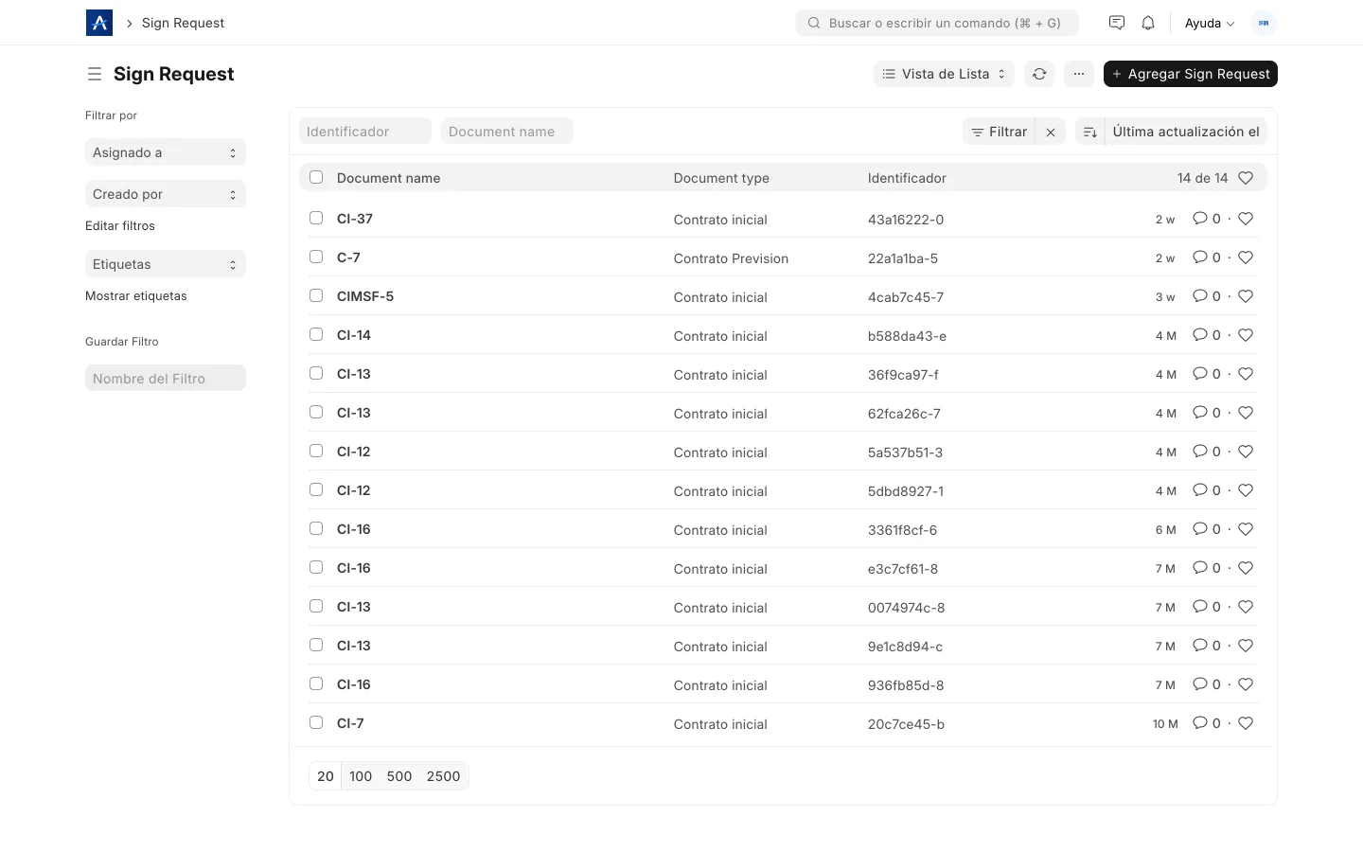Select all rows with header checkbox
Image resolution: width=1363 pixels, height=852 pixels.
[316, 177]
